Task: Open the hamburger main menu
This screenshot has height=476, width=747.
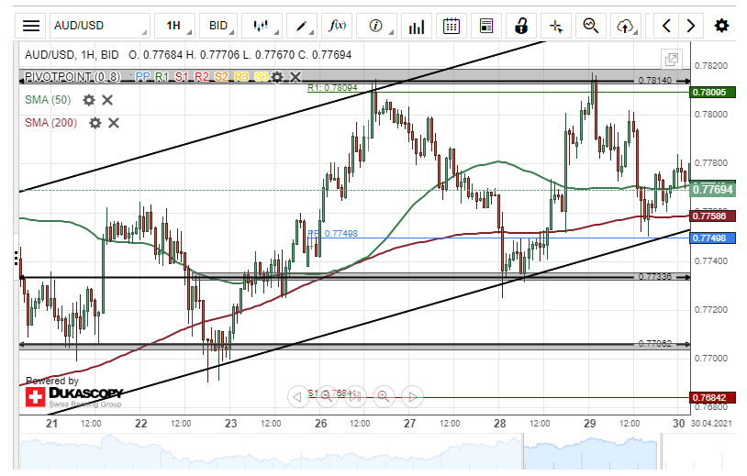Action: 30,26
